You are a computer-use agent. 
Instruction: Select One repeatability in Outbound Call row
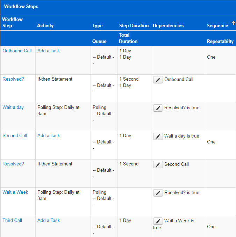(x=211, y=57)
